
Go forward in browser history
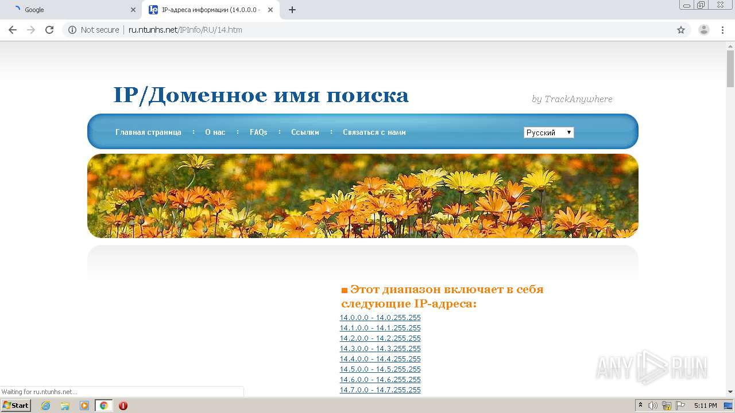coord(31,30)
